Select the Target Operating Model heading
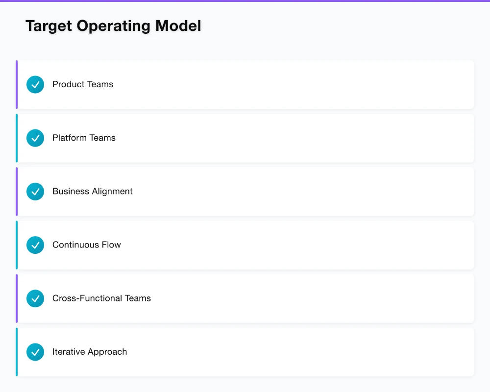This screenshot has height=392, width=490. pyautogui.click(x=113, y=25)
